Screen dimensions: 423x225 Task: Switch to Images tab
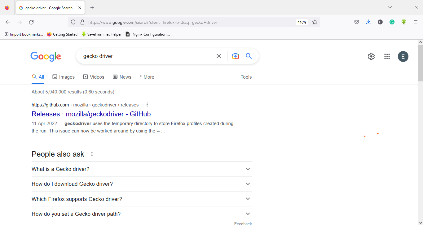pyautogui.click(x=64, y=77)
